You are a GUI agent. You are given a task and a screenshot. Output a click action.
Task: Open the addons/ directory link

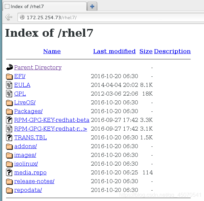tap(26, 146)
